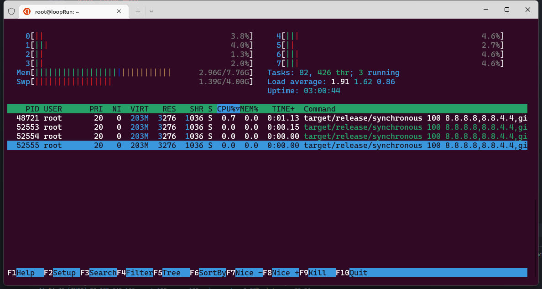Click F4 Filter in the footer bar

tap(135, 273)
